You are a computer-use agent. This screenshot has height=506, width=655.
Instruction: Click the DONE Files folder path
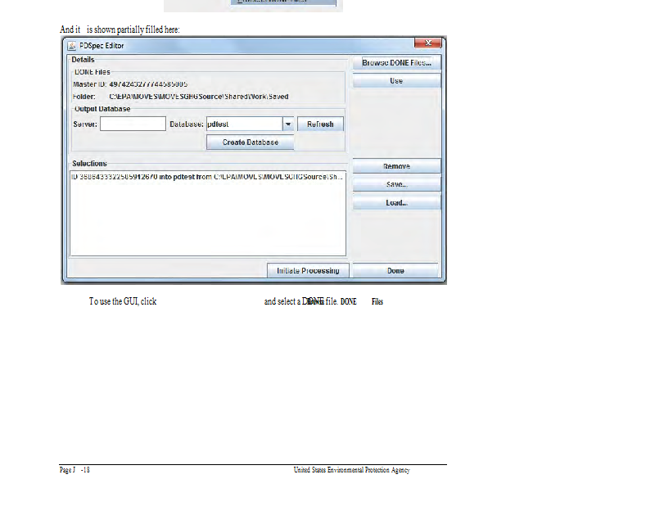tap(198, 97)
